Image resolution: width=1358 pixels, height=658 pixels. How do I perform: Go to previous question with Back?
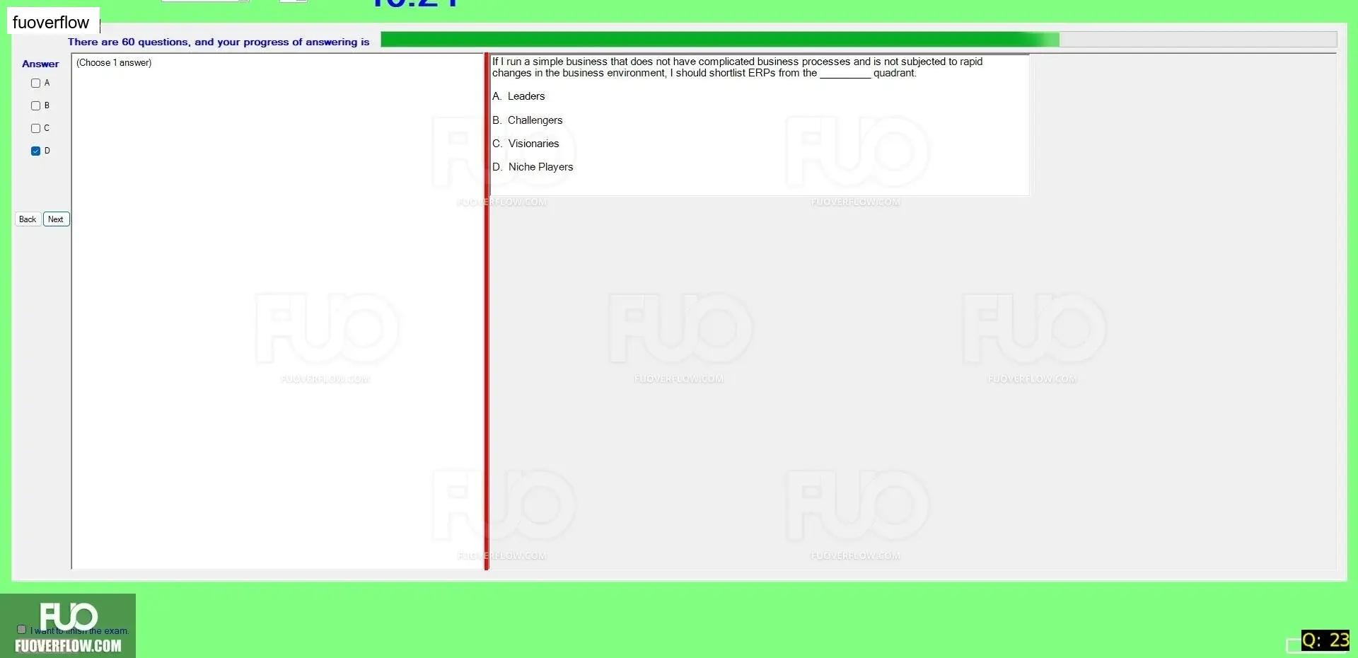(28, 219)
